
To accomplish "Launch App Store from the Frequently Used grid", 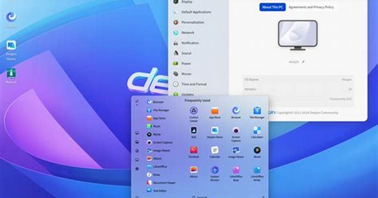I will coord(215,111).
